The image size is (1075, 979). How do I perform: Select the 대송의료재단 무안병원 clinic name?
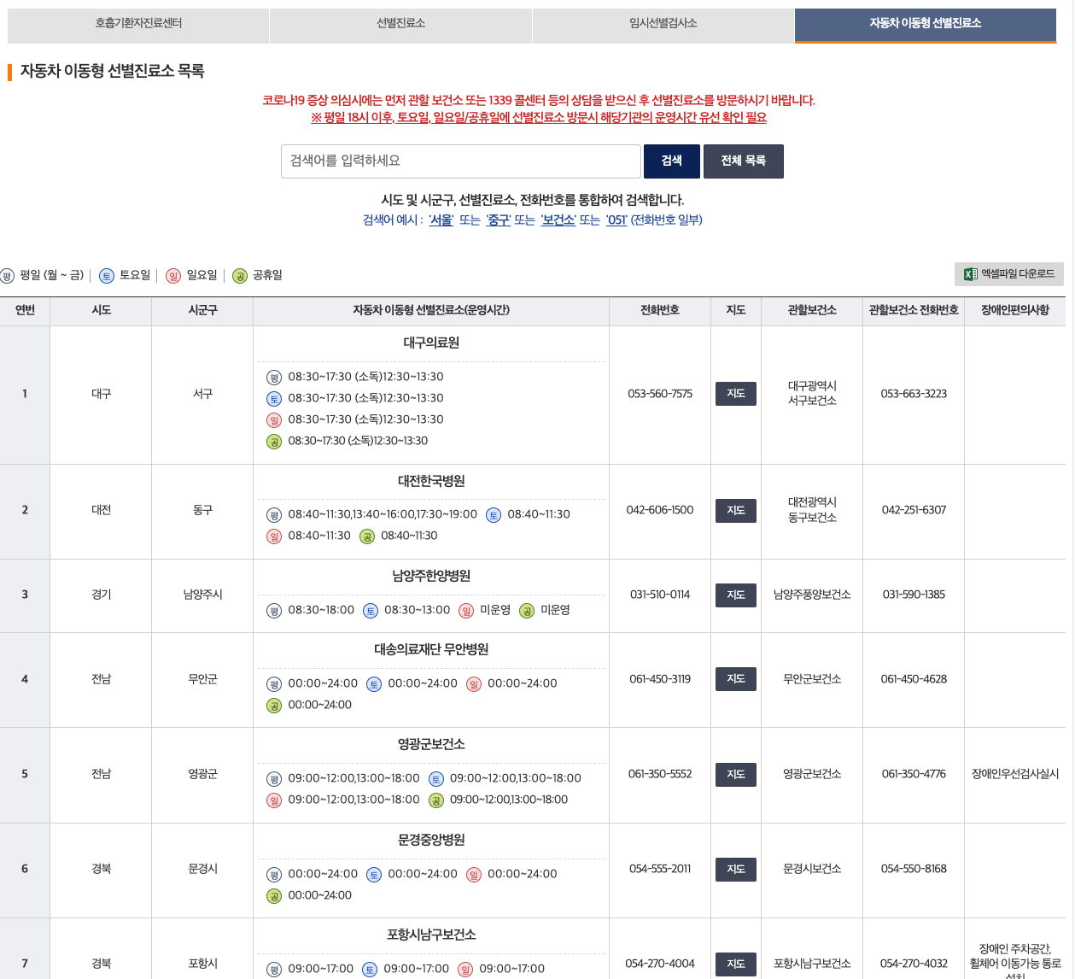coord(431,649)
